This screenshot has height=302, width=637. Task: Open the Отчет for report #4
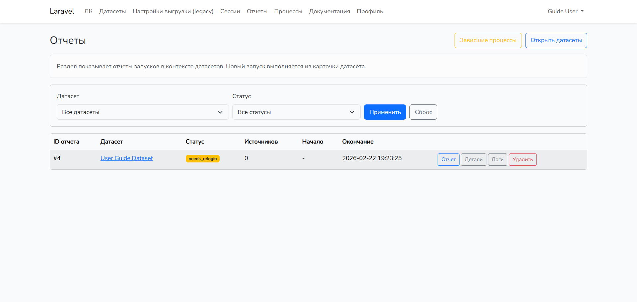[x=448, y=159]
